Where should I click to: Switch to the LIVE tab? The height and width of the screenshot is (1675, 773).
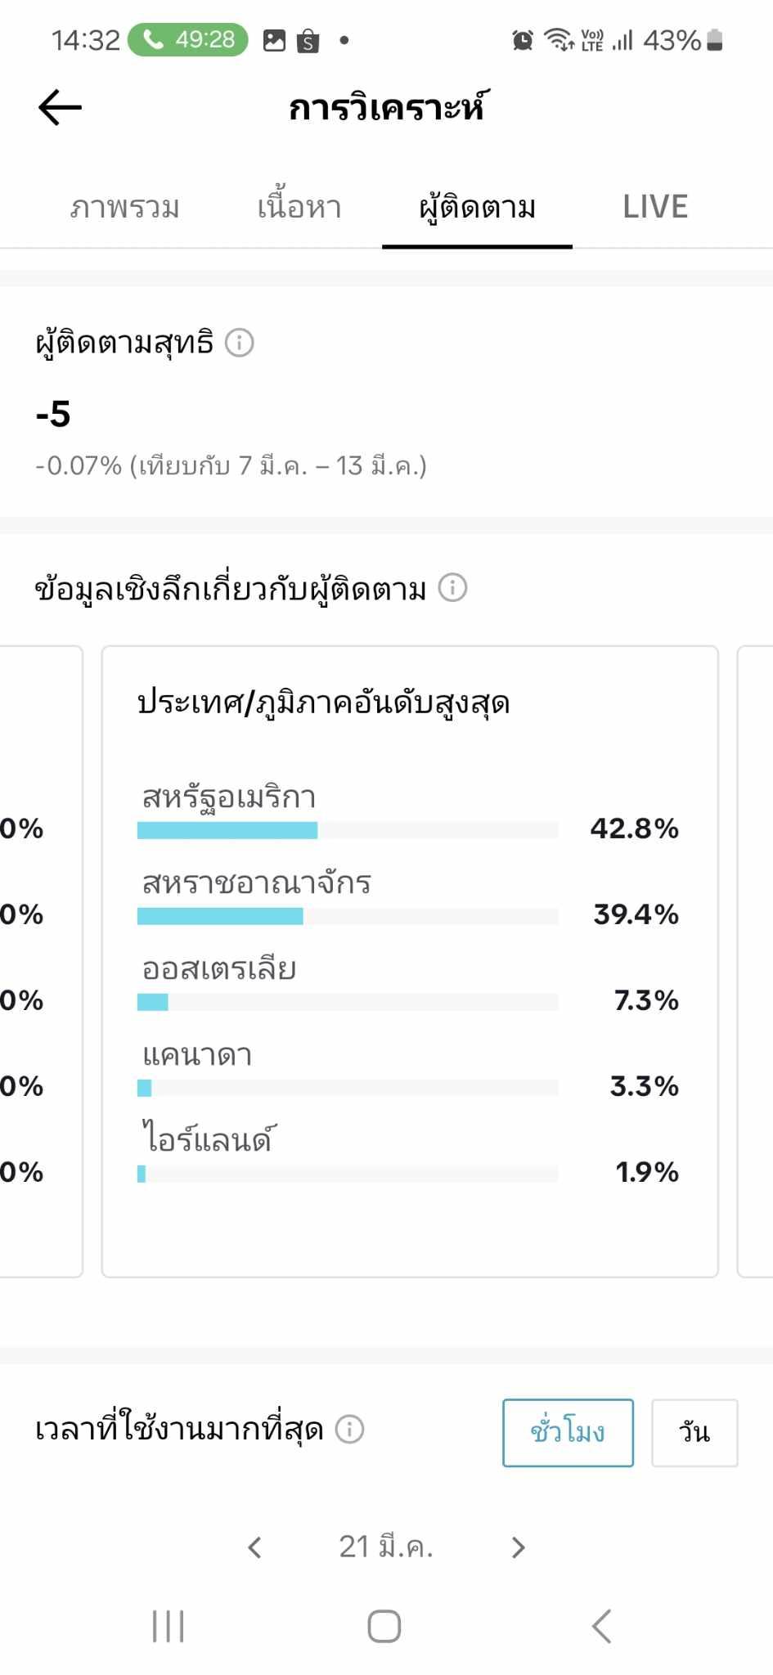655,207
